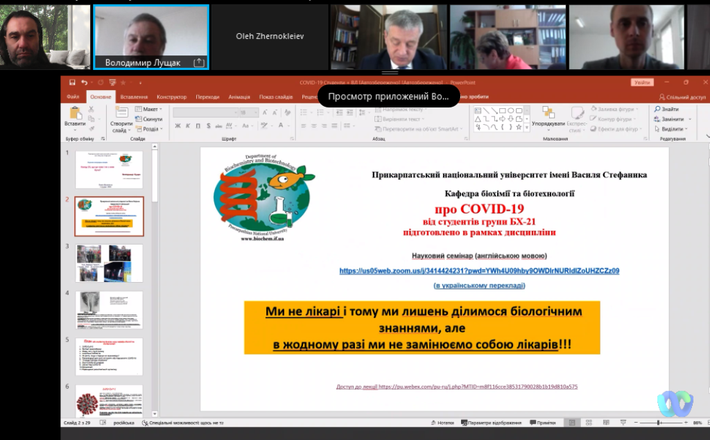Click the Упорядкувати arrange icon
The image size is (710, 440).
click(548, 114)
